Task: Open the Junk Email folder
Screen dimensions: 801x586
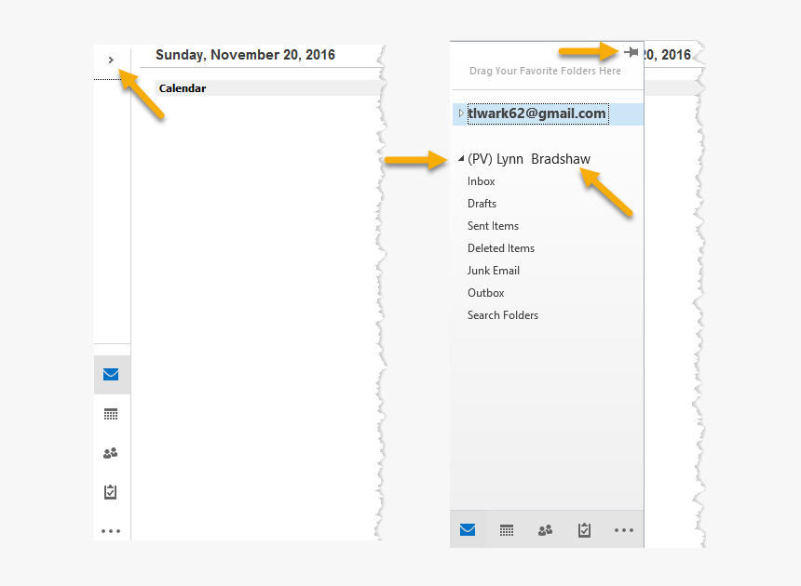Action: [x=494, y=271]
